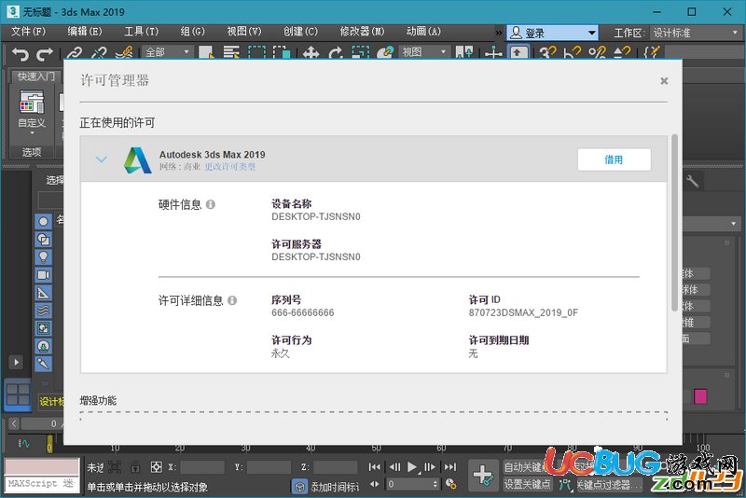
Task: Open the 创建(C) menu
Action: [x=300, y=32]
